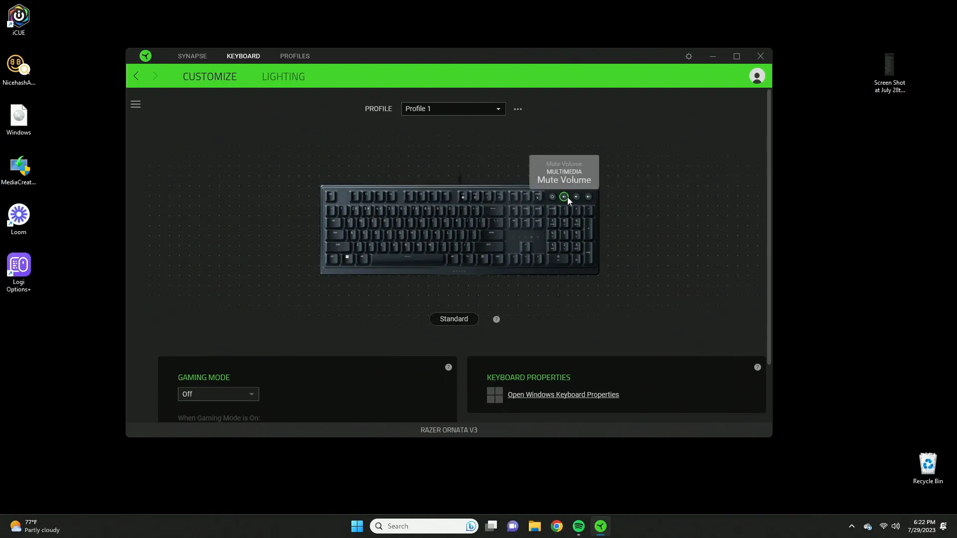Open Gaming Mode help question mark
Viewport: 957px width, 538px height.
(449, 367)
